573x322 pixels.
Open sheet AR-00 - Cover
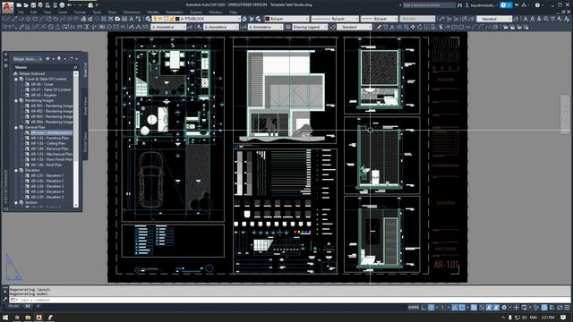tap(42, 84)
